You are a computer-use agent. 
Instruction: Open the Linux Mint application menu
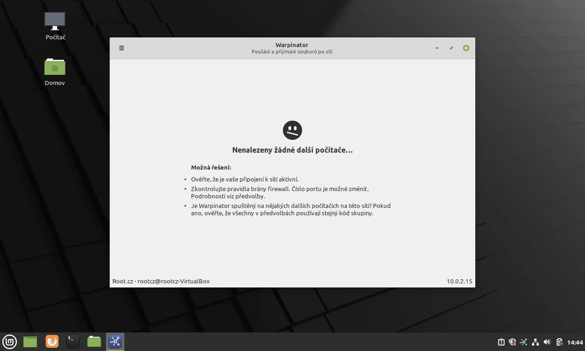tap(10, 341)
